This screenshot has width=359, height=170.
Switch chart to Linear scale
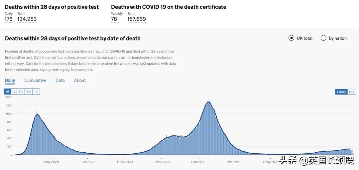coord(341,92)
